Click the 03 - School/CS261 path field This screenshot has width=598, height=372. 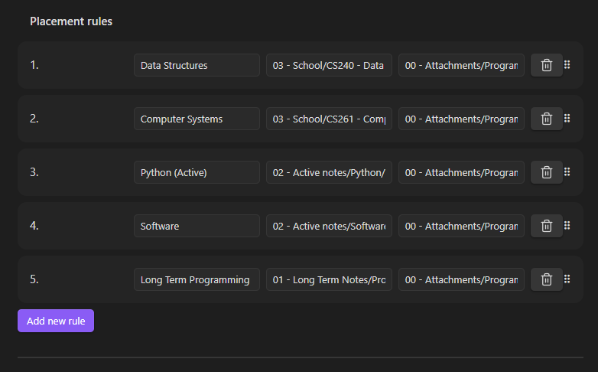click(x=329, y=119)
